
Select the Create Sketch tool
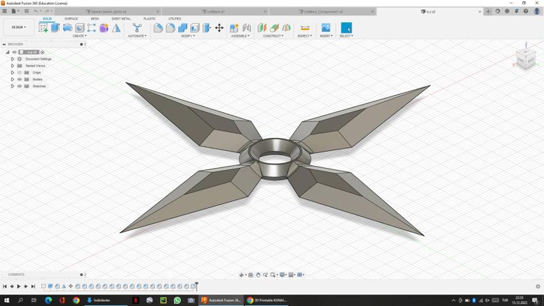[x=44, y=28]
